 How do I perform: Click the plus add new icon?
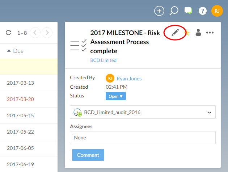[x=159, y=11]
